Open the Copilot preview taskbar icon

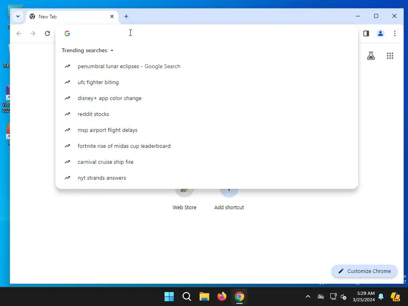(x=395, y=296)
